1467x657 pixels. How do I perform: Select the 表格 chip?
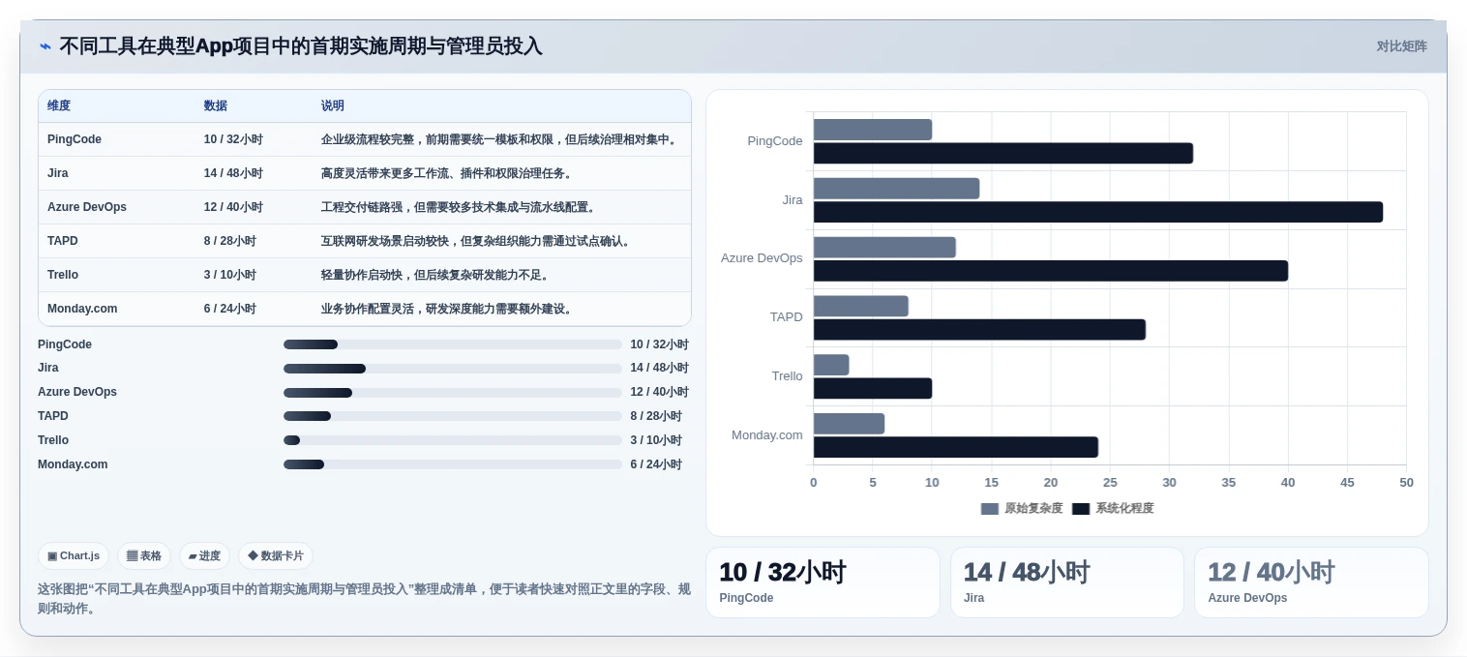pos(144,556)
